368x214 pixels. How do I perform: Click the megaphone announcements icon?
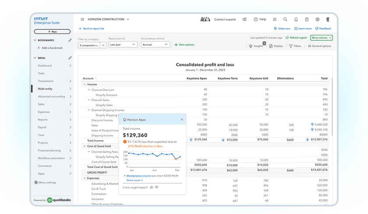pos(244,19)
